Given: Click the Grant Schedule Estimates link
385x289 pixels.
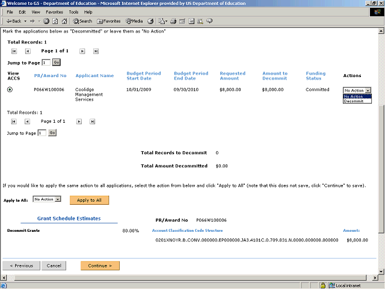Looking at the screenshot, I should pos(69,219).
